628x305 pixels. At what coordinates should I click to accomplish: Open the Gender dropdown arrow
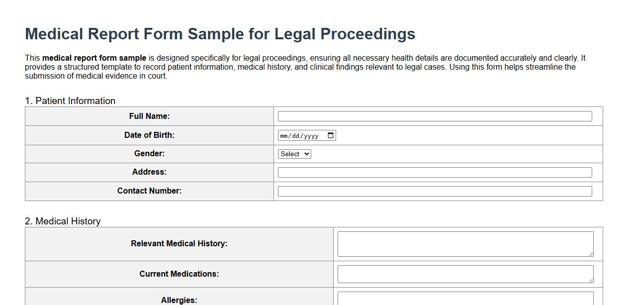point(306,154)
